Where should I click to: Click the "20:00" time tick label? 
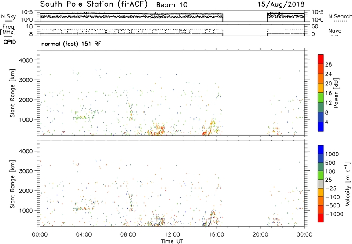pyautogui.click(x=260, y=235)
